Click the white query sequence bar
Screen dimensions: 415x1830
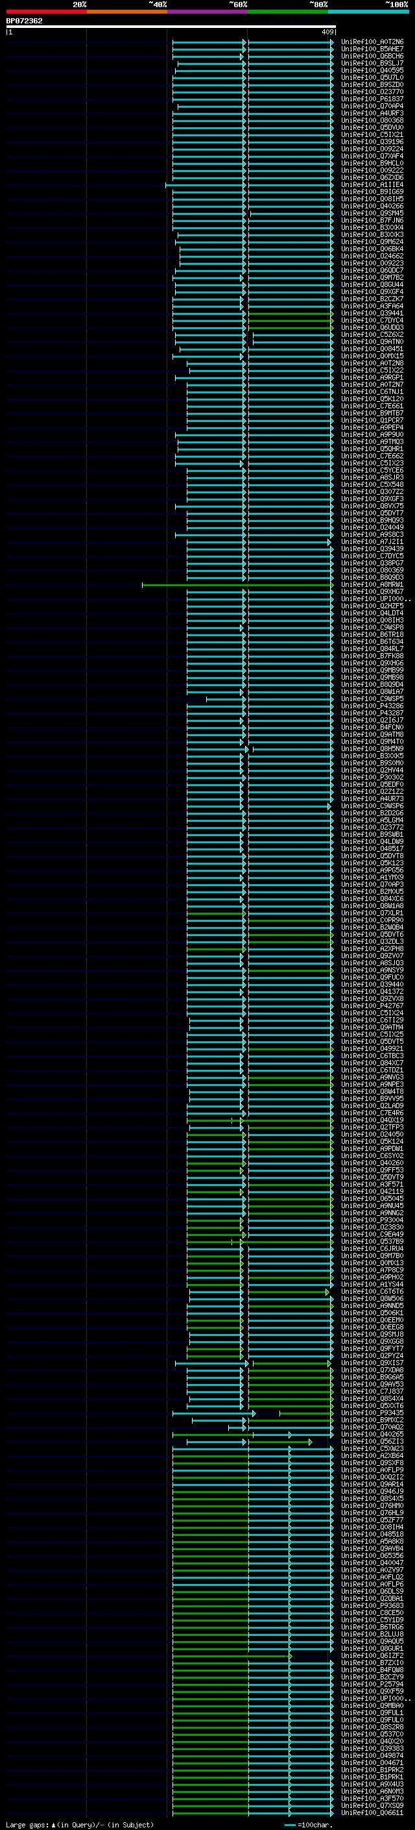click(x=171, y=26)
